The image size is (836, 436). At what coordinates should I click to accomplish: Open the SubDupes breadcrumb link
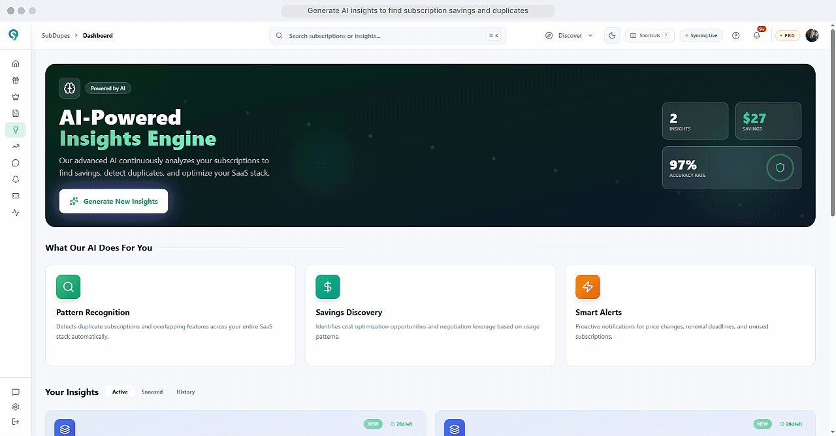(x=56, y=35)
